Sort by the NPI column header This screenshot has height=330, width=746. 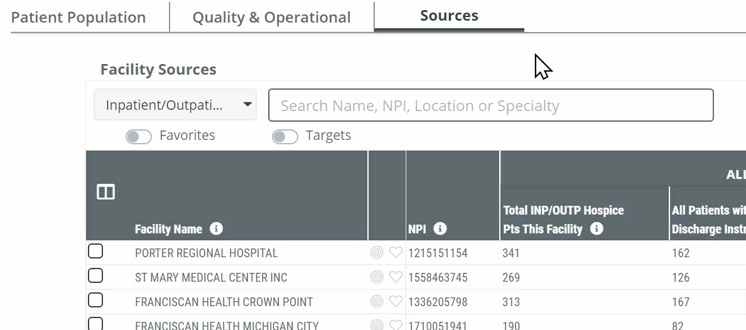[417, 229]
